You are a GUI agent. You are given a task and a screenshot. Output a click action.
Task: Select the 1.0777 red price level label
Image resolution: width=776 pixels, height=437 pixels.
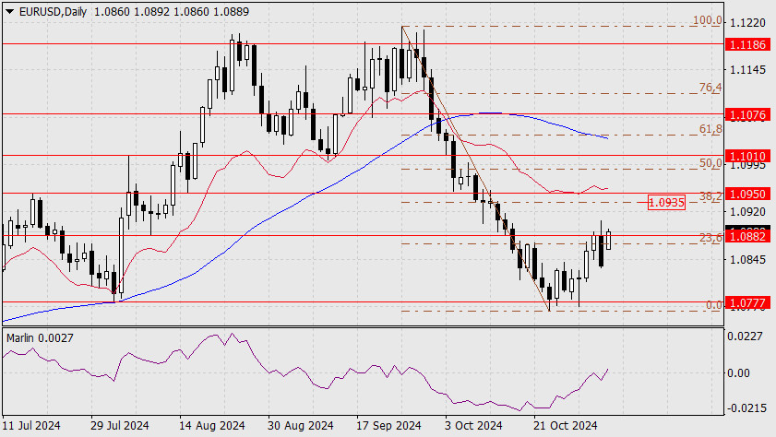[x=747, y=302]
